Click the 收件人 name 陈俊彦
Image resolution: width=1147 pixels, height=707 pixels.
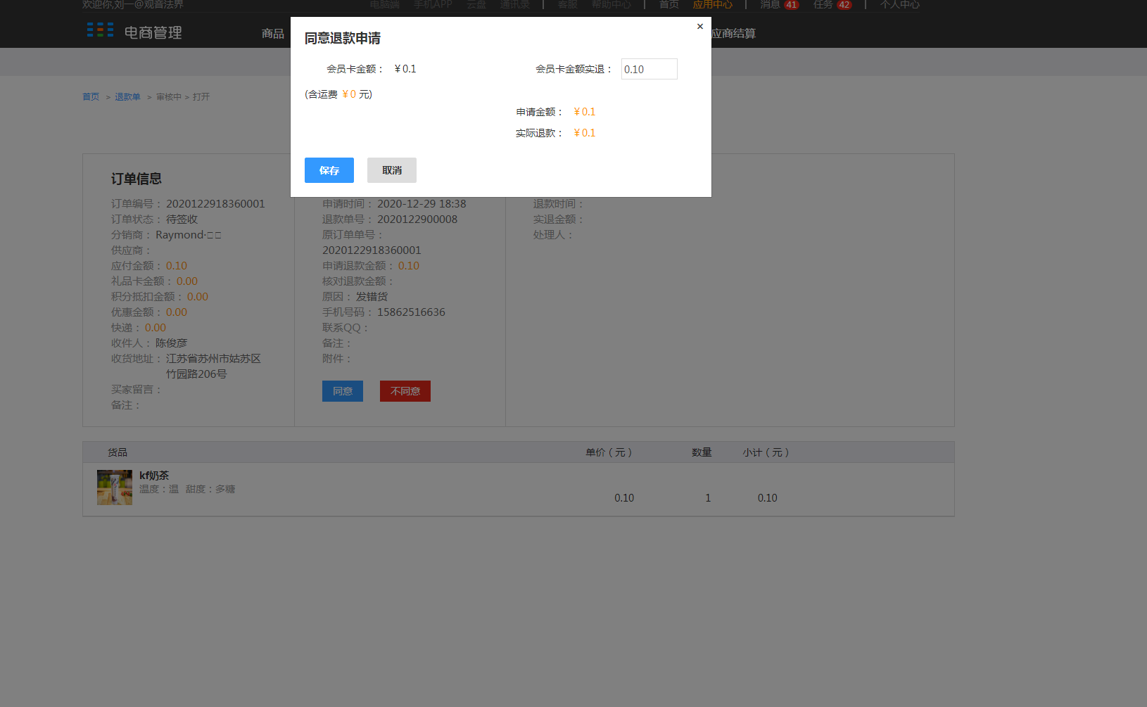click(x=171, y=343)
